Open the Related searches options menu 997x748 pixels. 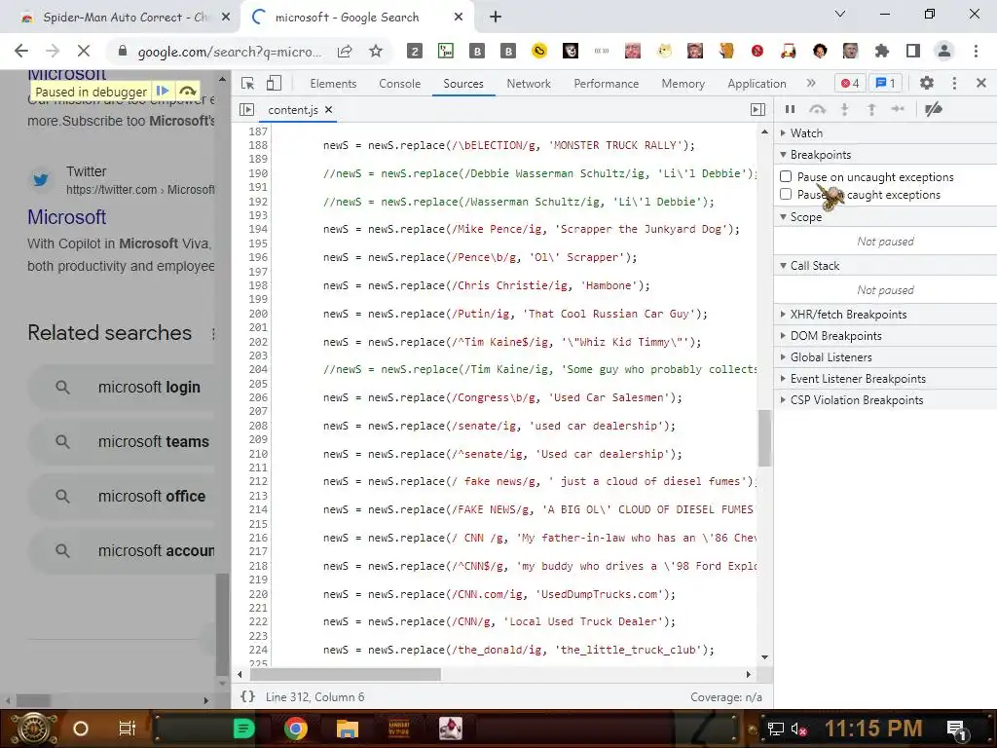(x=213, y=333)
